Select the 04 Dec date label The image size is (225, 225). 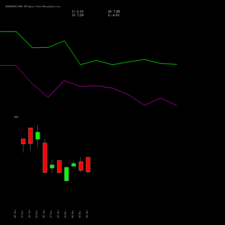coord(87,214)
